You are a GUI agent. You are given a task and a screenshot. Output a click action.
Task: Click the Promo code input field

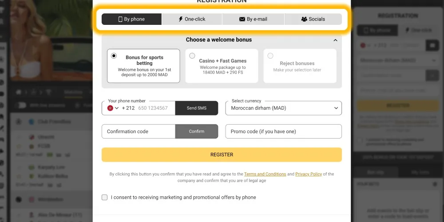(283, 131)
